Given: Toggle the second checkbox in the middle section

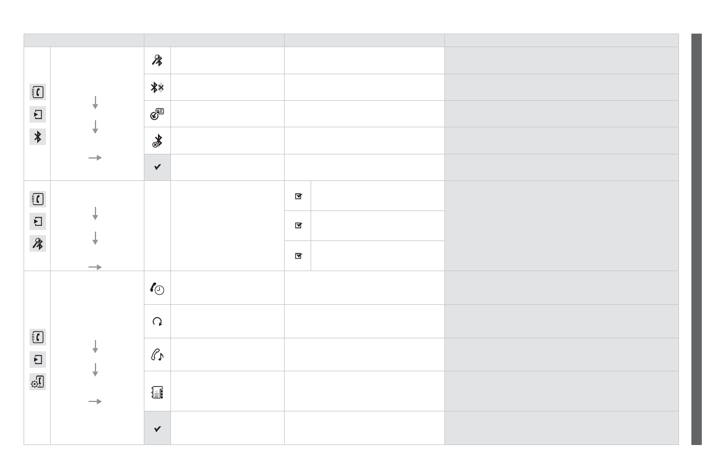Looking at the screenshot, I should point(298,226).
